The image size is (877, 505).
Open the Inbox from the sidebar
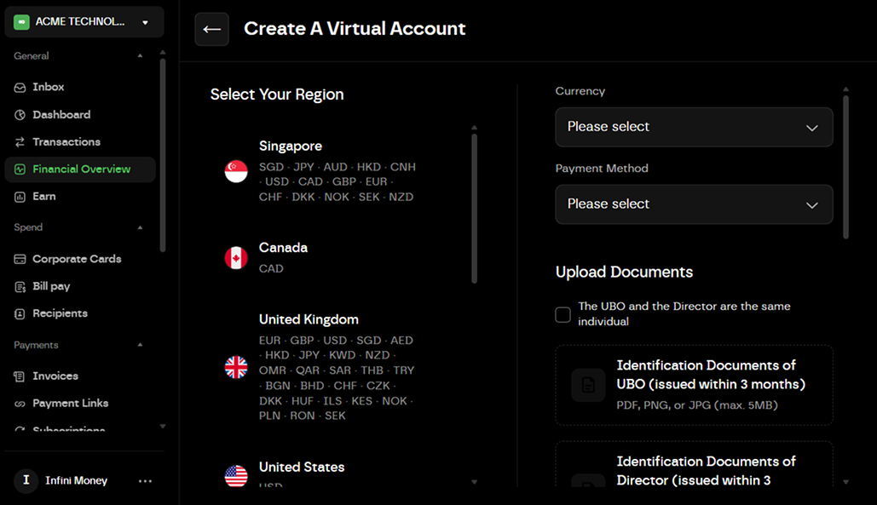20,87
